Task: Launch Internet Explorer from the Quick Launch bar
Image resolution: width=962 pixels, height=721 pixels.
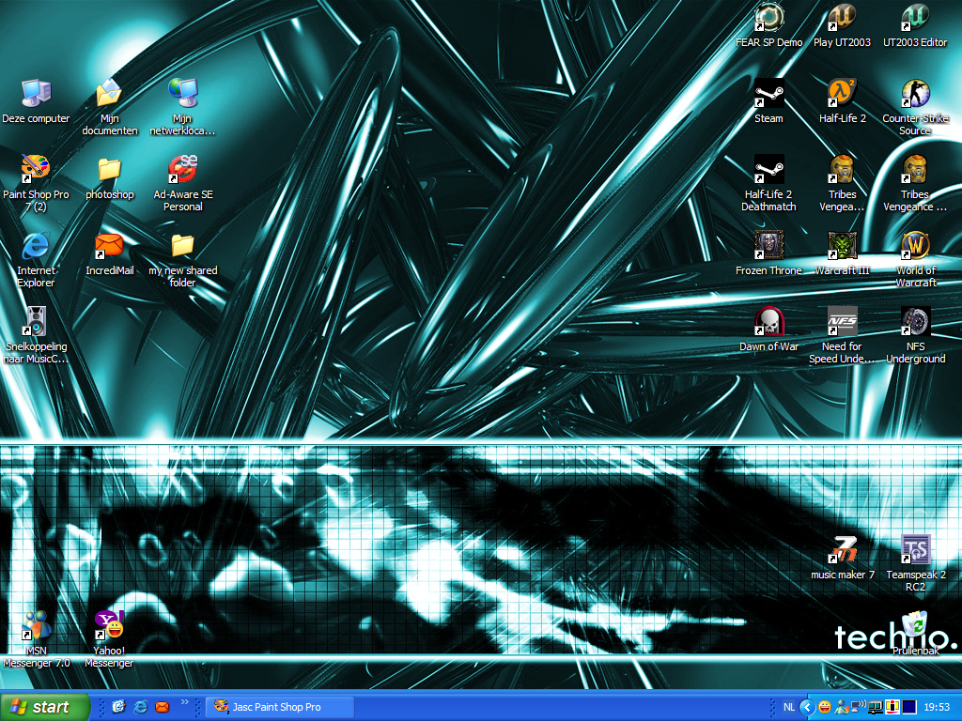Action: [x=141, y=707]
